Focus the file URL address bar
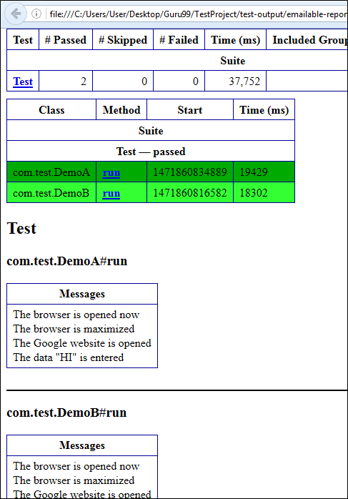Viewport: 348px width, 499px height. point(198,14)
